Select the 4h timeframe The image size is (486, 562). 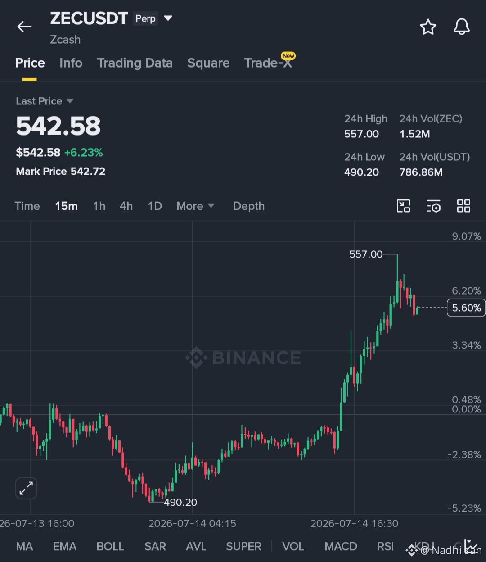pos(126,206)
